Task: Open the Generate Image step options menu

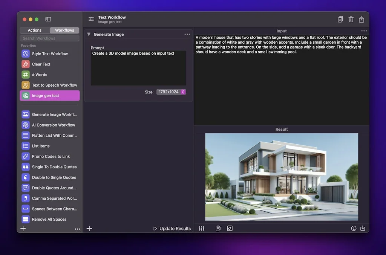Action: coord(187,34)
